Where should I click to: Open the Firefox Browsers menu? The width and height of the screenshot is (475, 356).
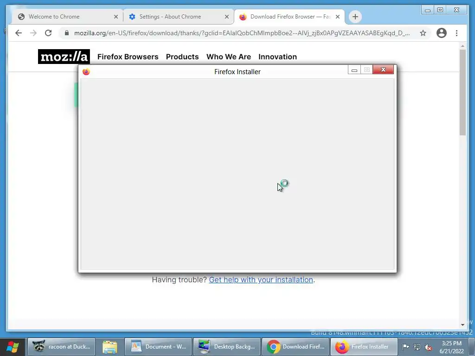point(128,57)
